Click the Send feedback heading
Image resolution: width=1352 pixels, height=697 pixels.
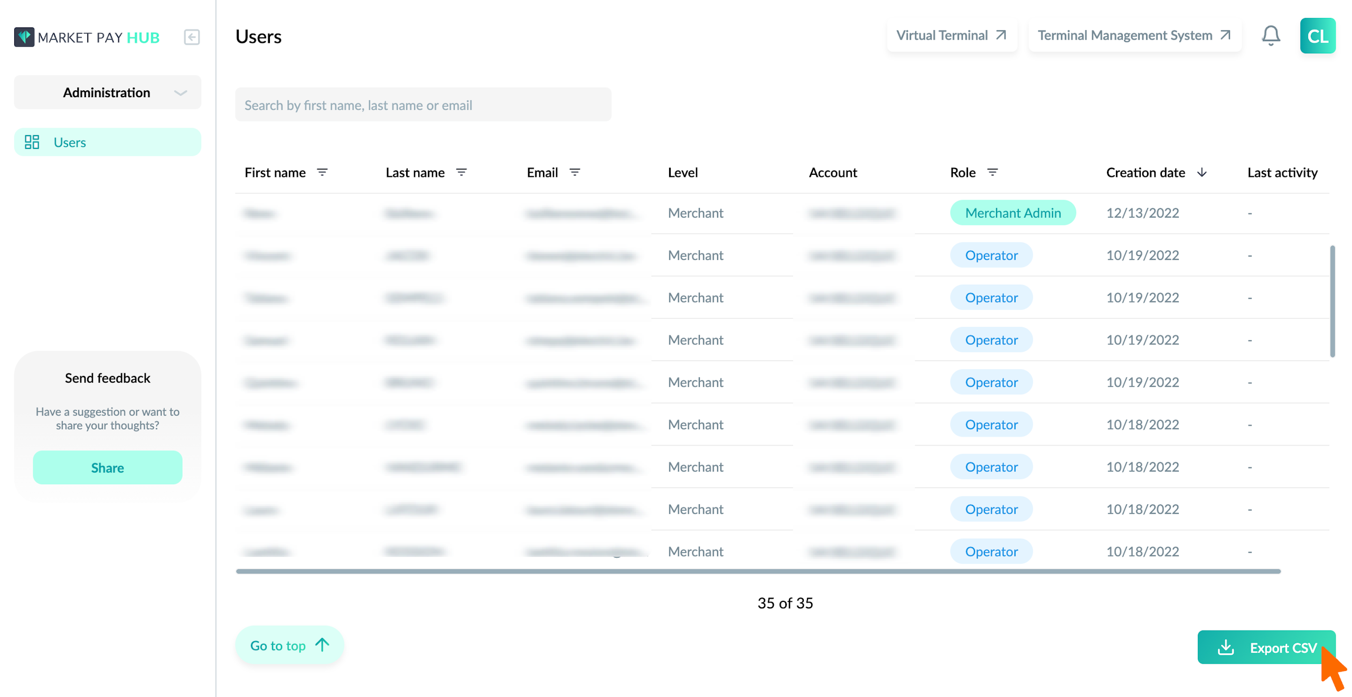tap(107, 378)
